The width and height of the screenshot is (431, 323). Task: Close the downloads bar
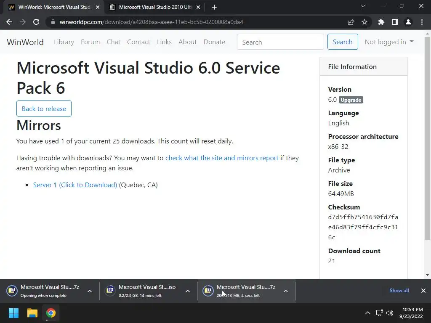click(x=423, y=291)
